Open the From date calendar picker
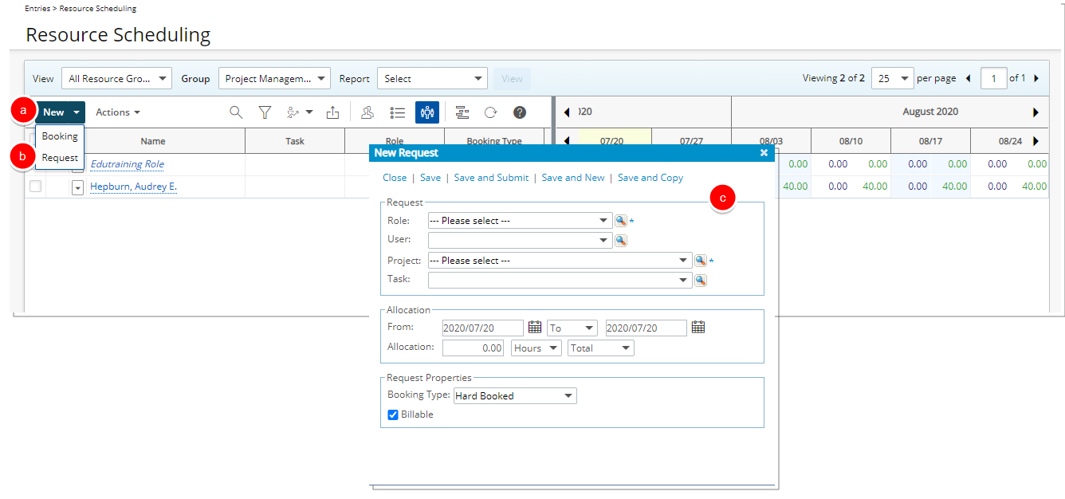The height and width of the screenshot is (499, 1065). coord(535,328)
